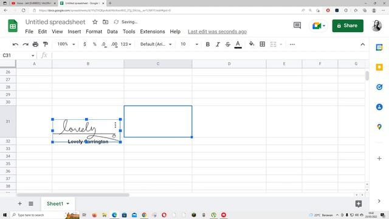Open the Data menu

tap(112, 32)
